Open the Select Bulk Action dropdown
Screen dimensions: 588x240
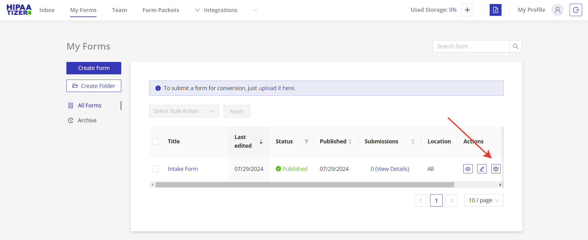tap(184, 111)
